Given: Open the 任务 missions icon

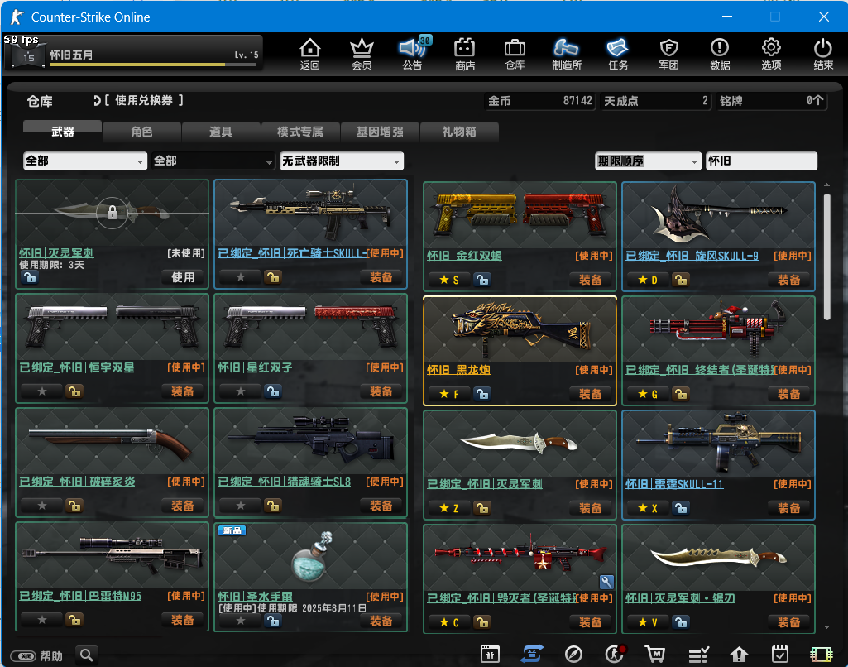Looking at the screenshot, I should 618,54.
